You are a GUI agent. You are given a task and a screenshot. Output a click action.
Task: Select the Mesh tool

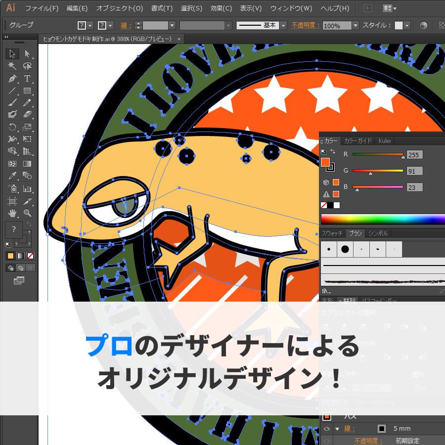(x=12, y=164)
